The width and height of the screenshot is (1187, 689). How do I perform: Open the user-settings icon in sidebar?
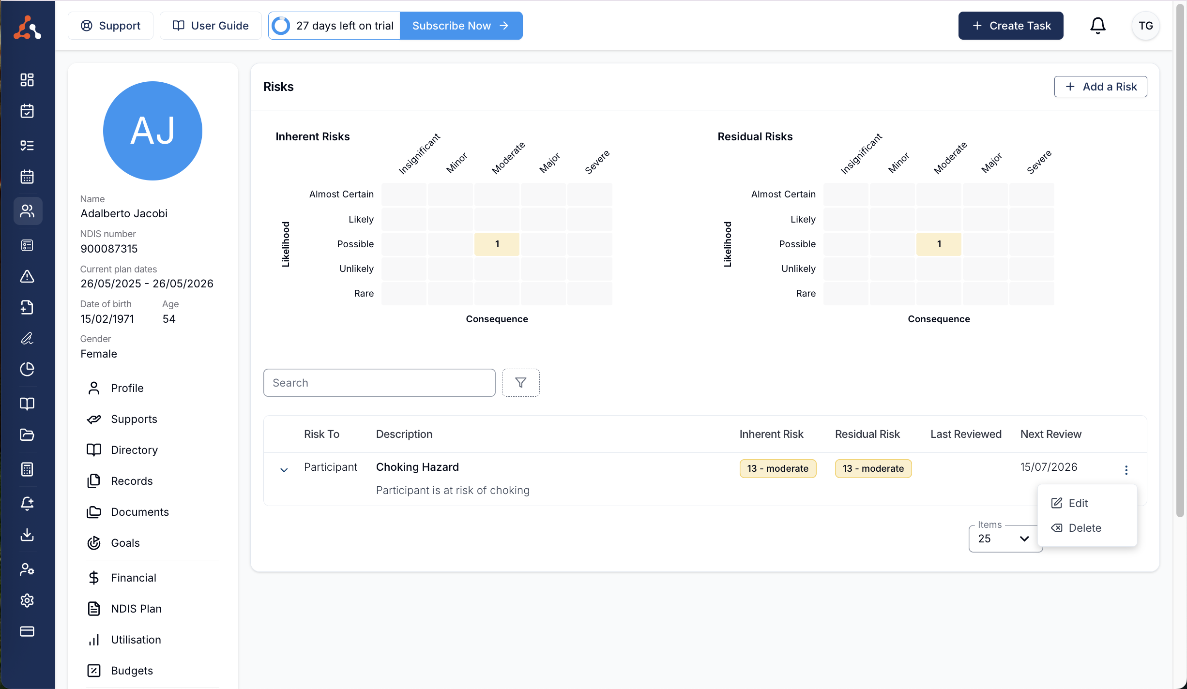(27, 569)
